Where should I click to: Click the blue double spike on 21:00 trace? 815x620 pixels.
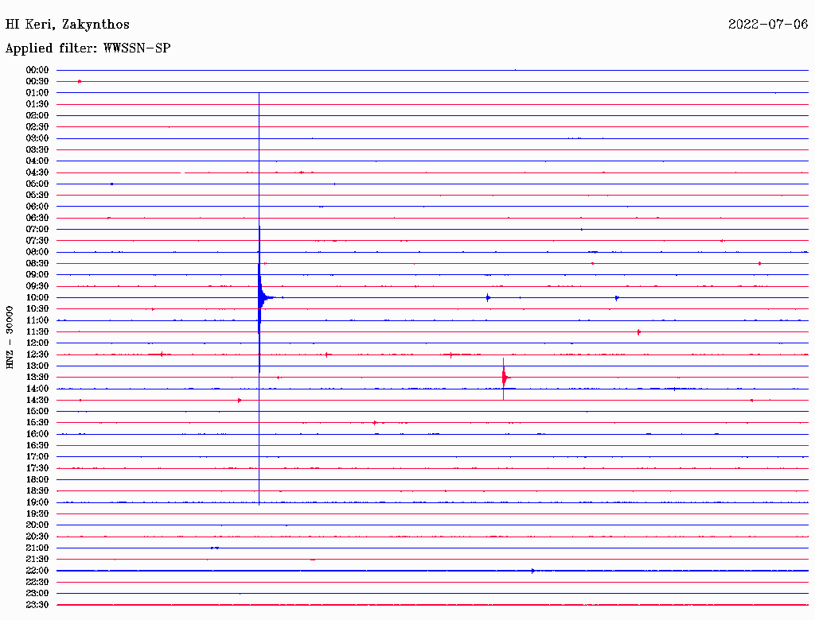(215, 548)
